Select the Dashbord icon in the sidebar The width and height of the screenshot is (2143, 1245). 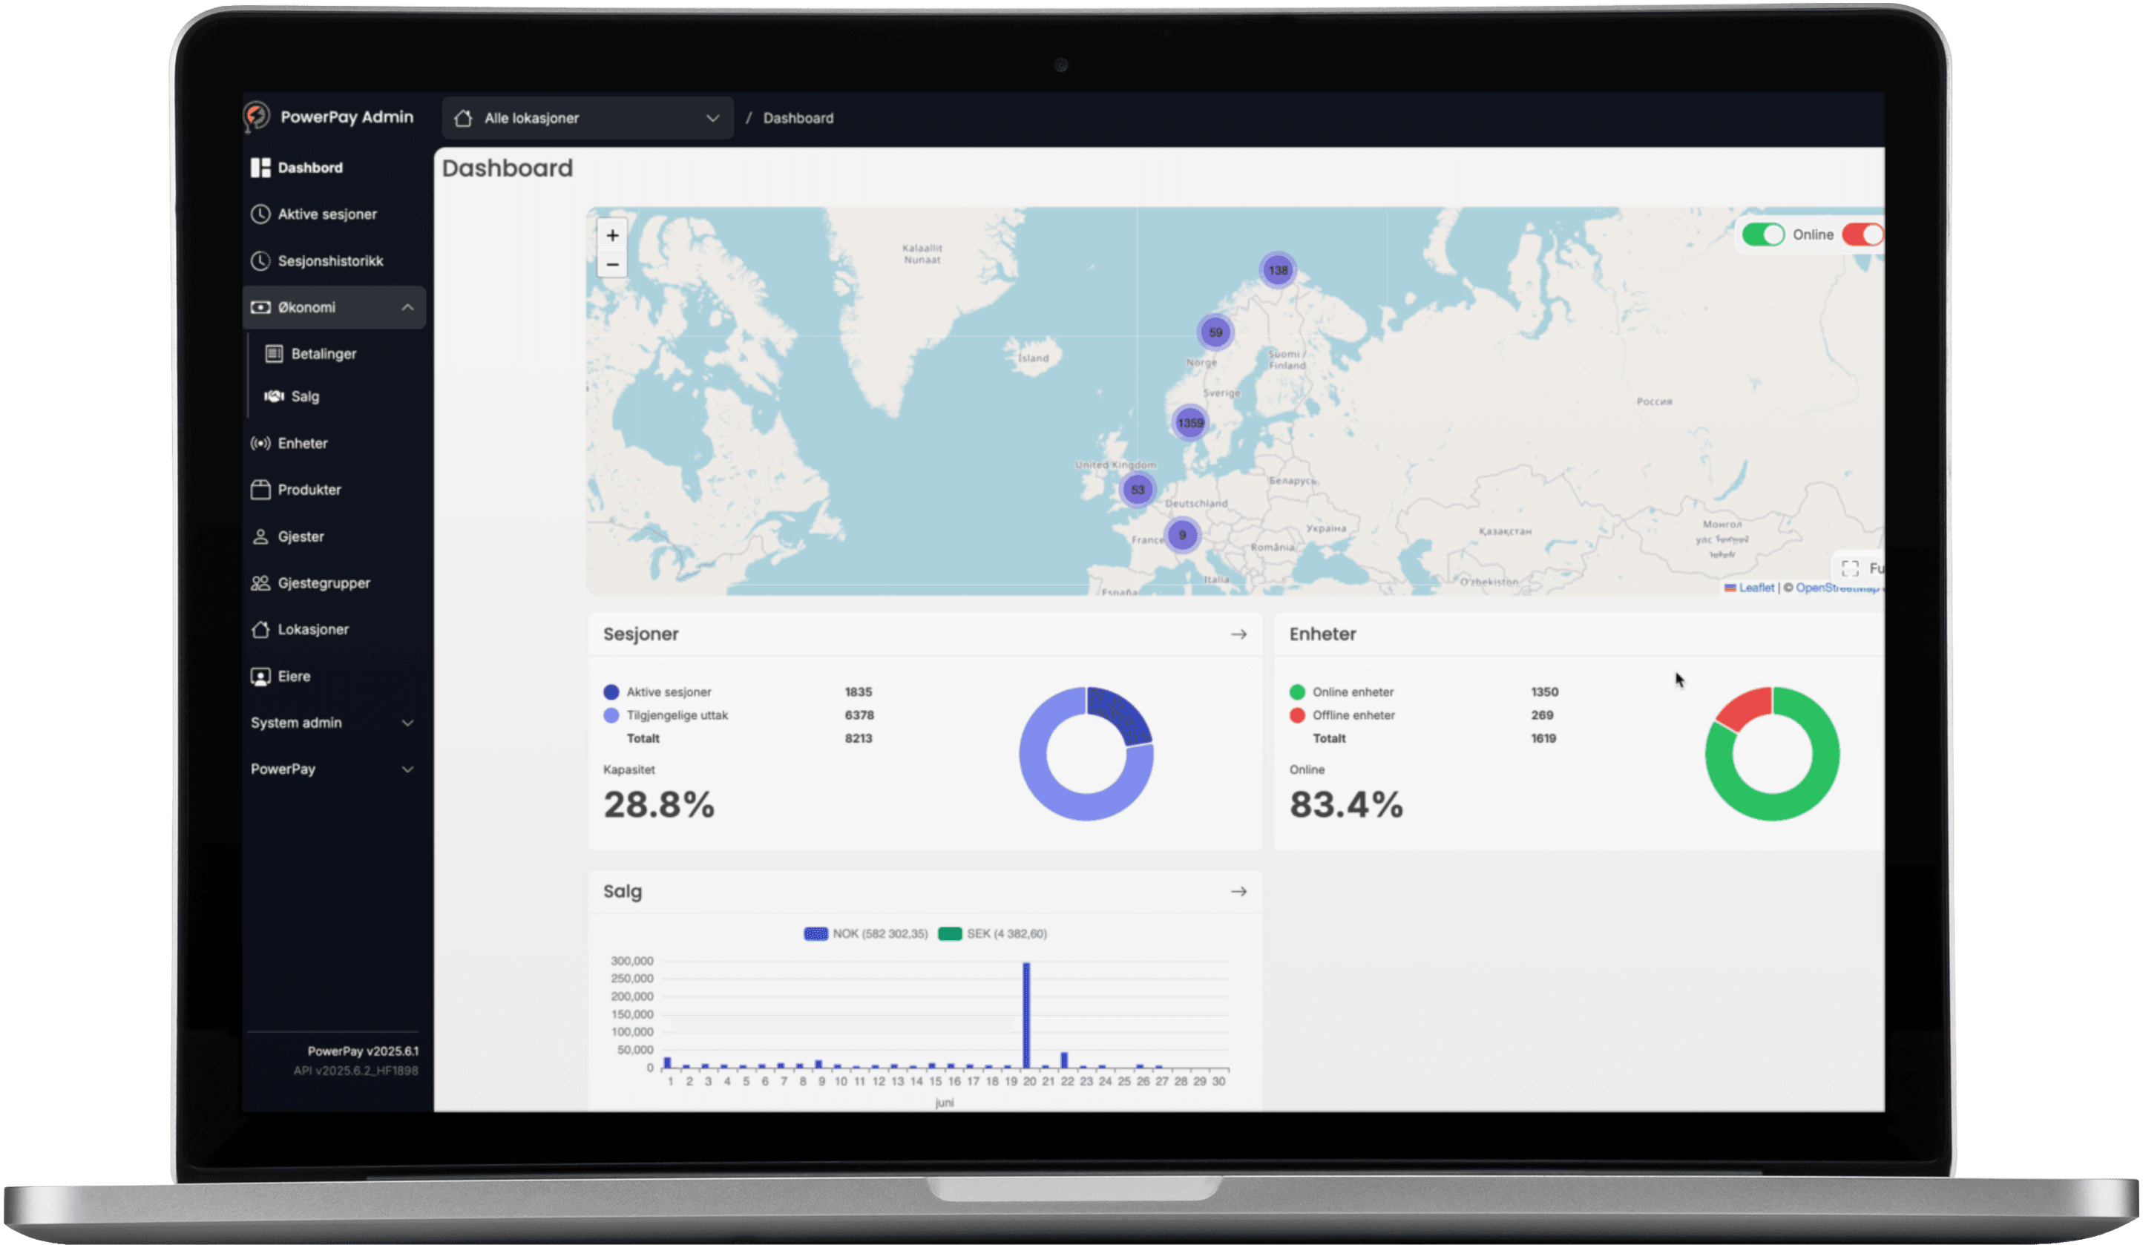click(261, 168)
